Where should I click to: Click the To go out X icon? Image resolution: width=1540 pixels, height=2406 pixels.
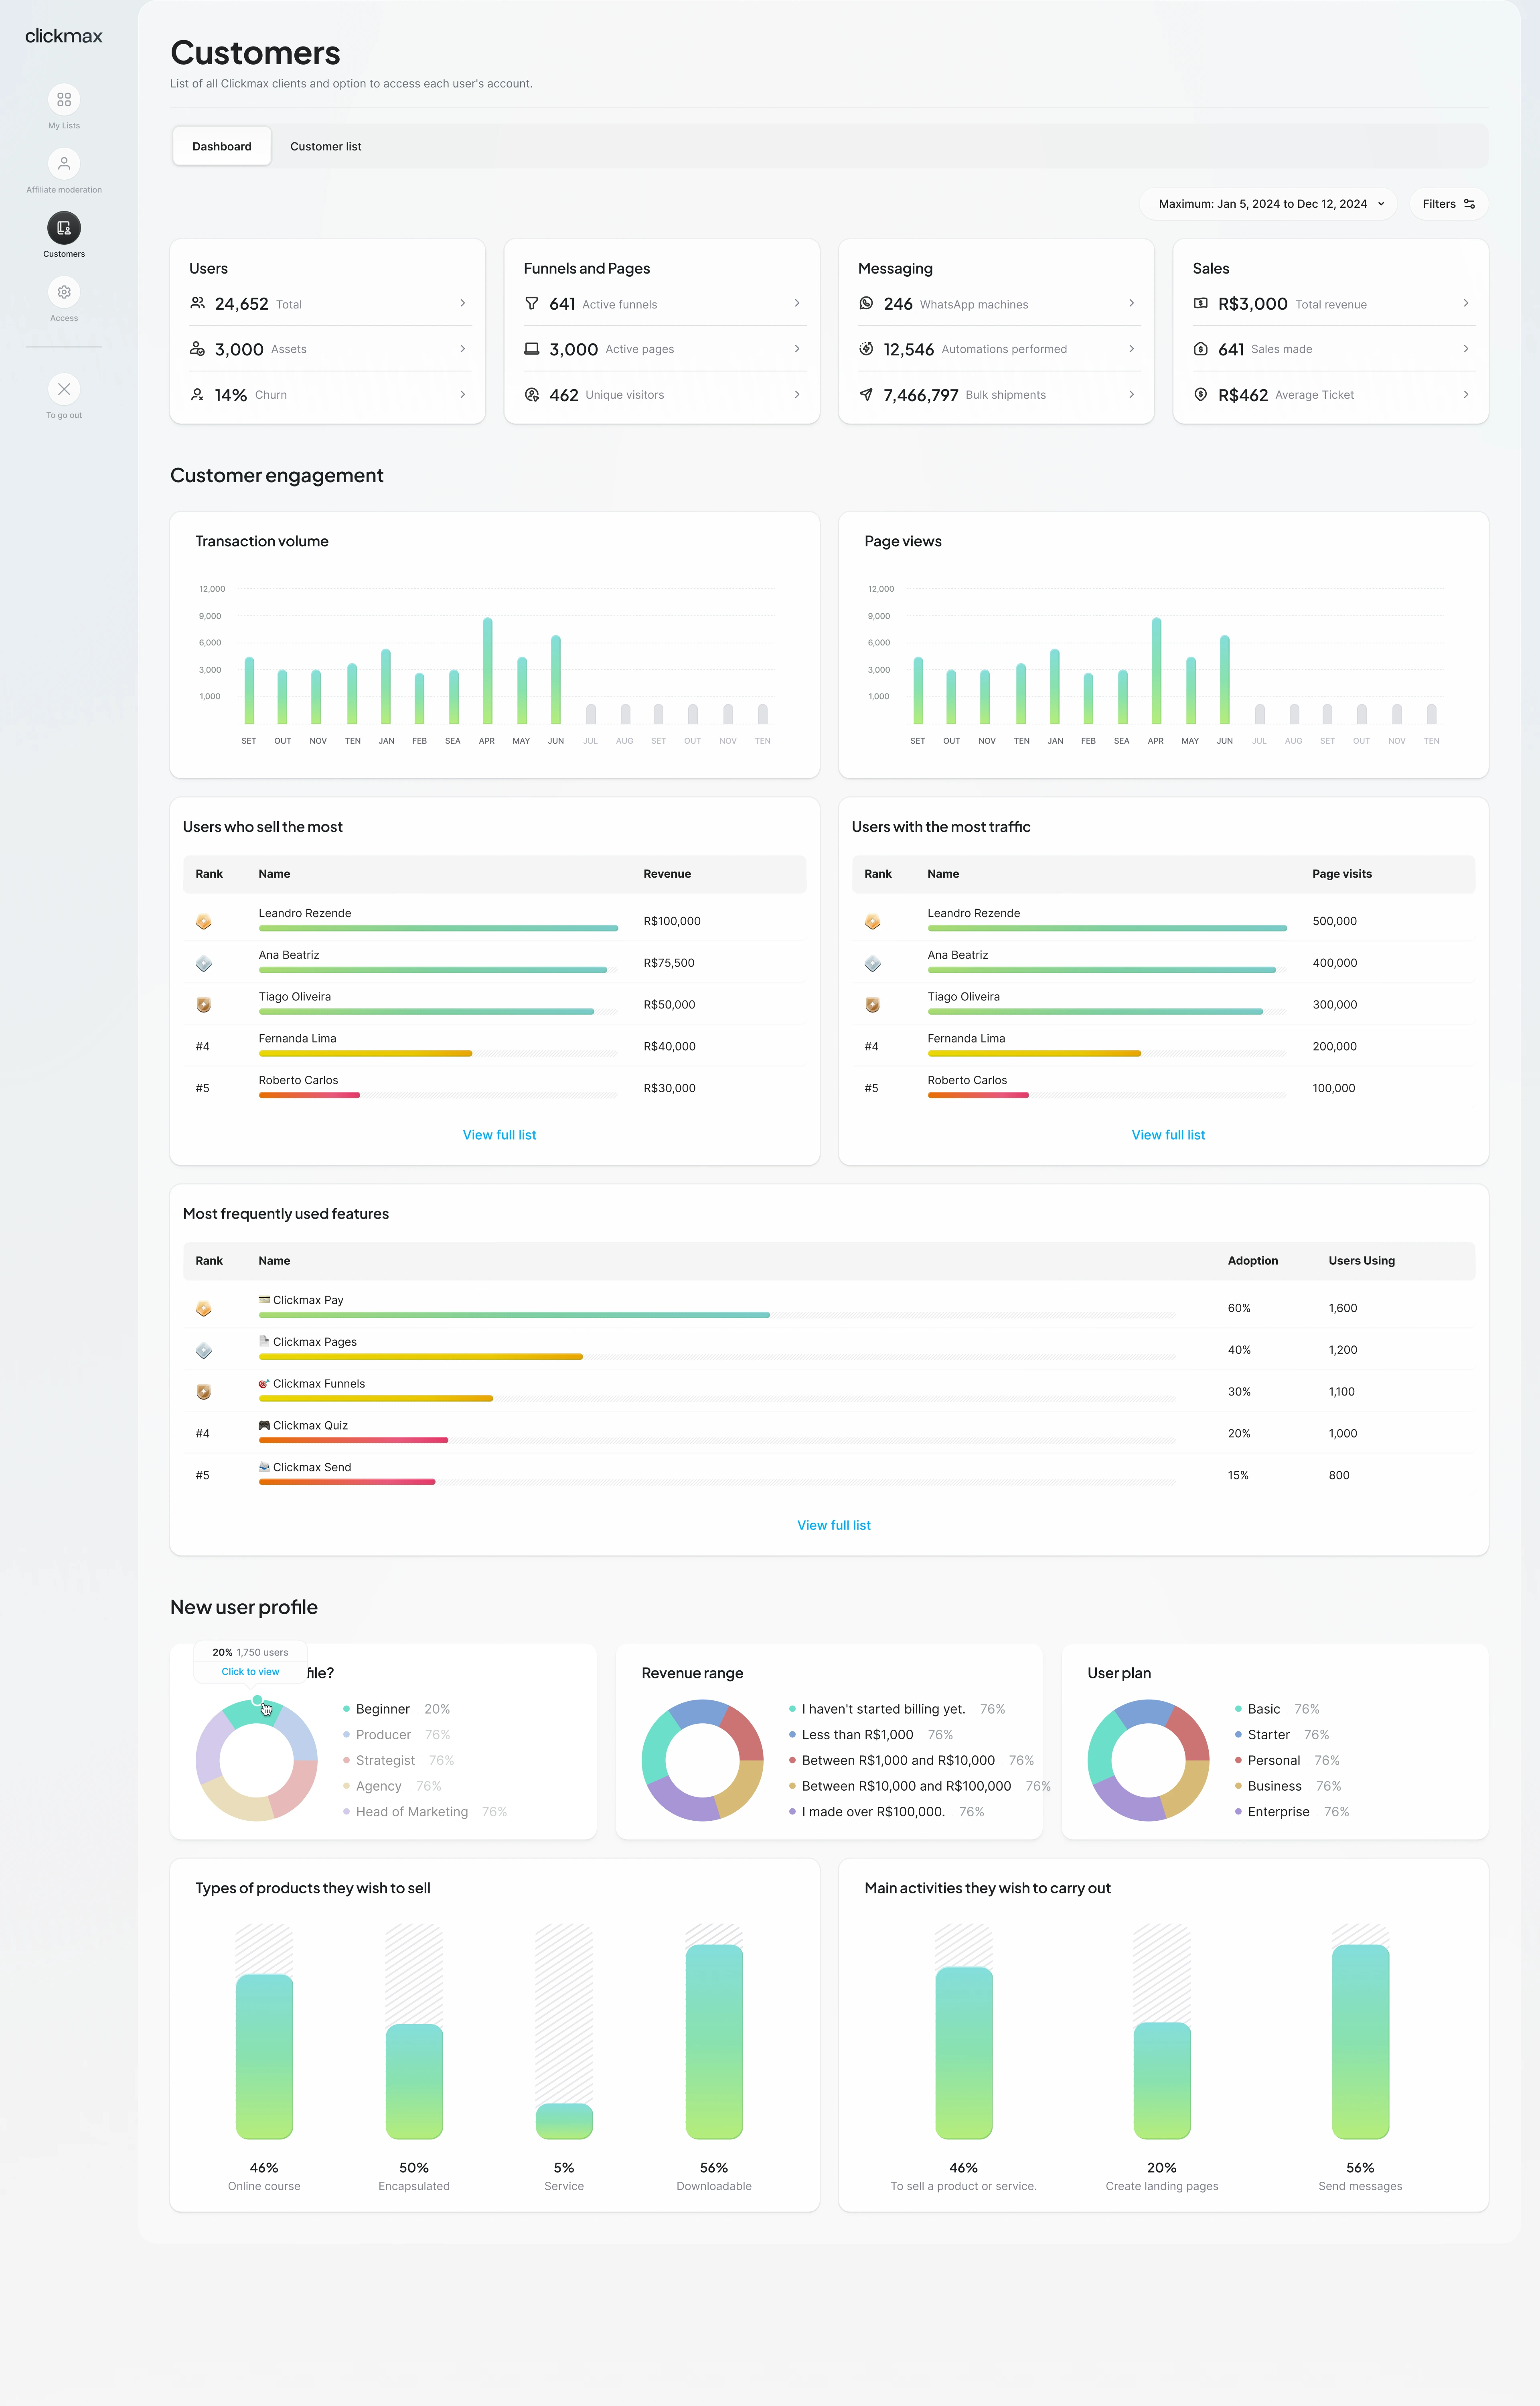[x=64, y=389]
